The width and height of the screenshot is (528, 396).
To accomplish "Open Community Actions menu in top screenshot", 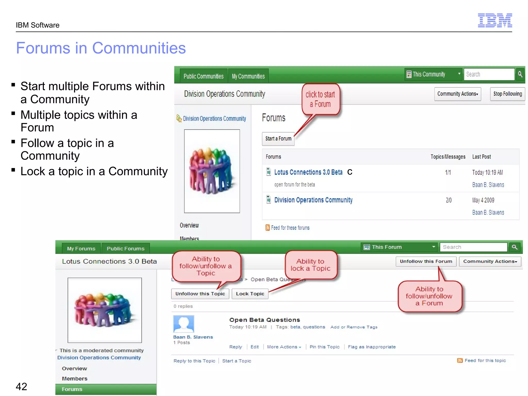I will [x=458, y=94].
